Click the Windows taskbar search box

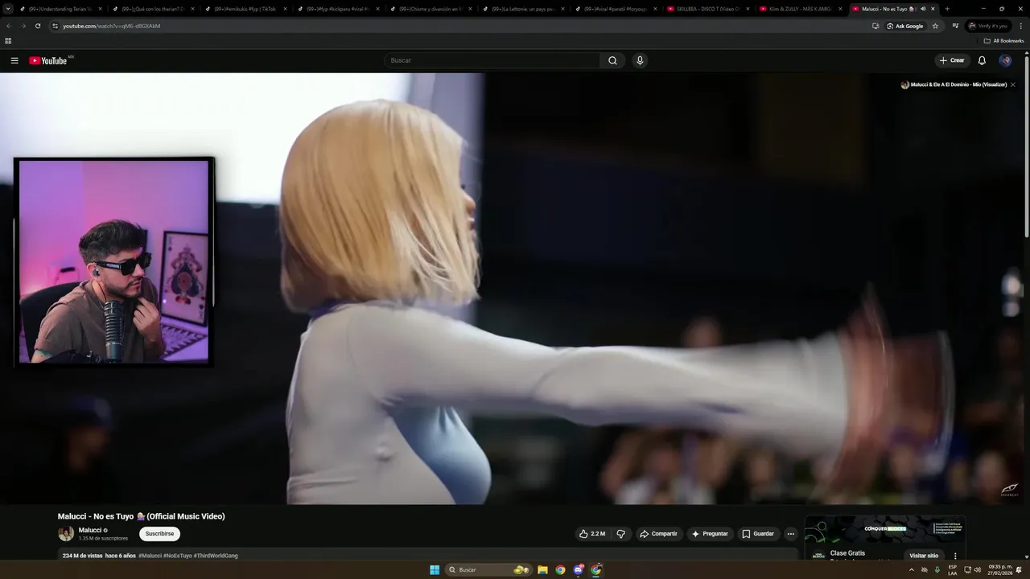pyautogui.click(x=488, y=570)
